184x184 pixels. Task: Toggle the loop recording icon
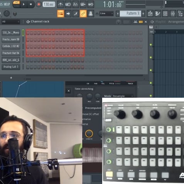pyautogui.click(x=91, y=4)
